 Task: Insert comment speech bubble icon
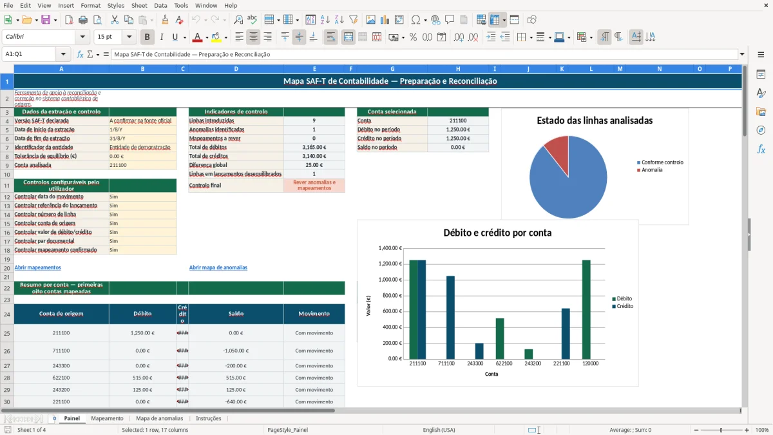coord(450,20)
